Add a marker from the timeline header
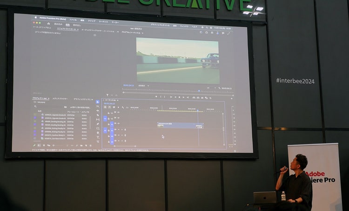This screenshot has width=349, height=211. [x=118, y=108]
